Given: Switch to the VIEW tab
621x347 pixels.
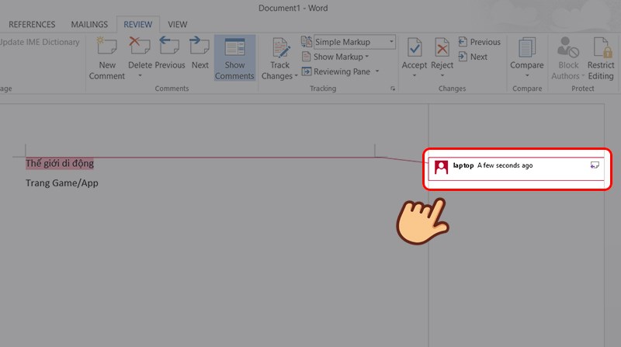Looking at the screenshot, I should point(178,25).
